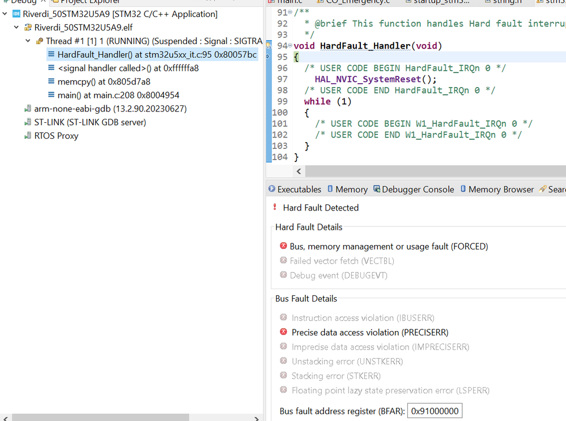This screenshot has width=566, height=421.
Task: Click the STKERR fault status indicator
Action: tap(283, 375)
